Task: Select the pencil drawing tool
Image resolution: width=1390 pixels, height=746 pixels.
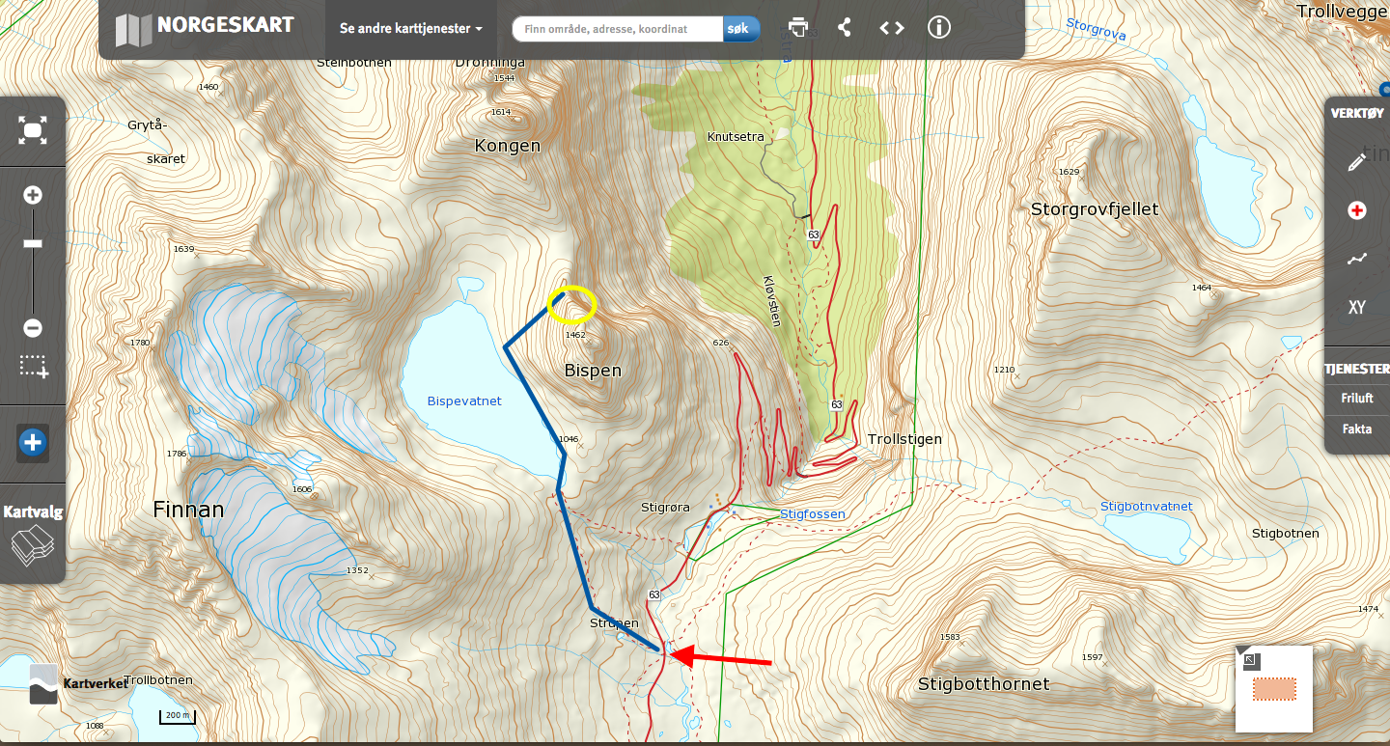Action: coord(1357,162)
